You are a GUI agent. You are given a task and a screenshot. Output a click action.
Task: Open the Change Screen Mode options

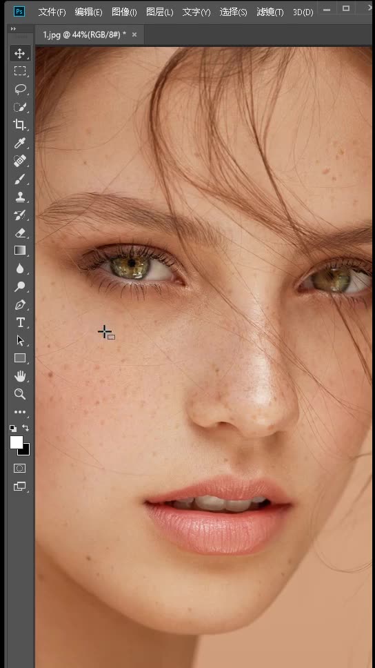(x=19, y=486)
